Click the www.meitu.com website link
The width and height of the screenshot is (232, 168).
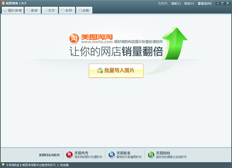pos(97,42)
